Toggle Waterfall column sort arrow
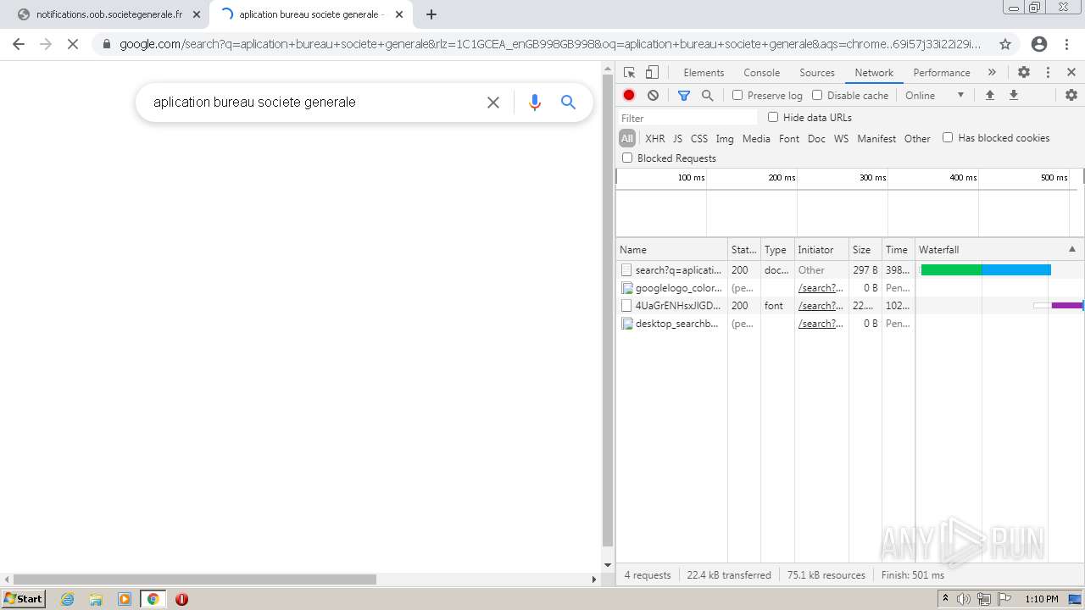The height and width of the screenshot is (610, 1085). tap(1071, 249)
